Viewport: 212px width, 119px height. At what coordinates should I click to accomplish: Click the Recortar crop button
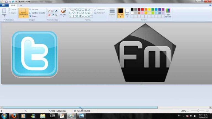(34, 9)
